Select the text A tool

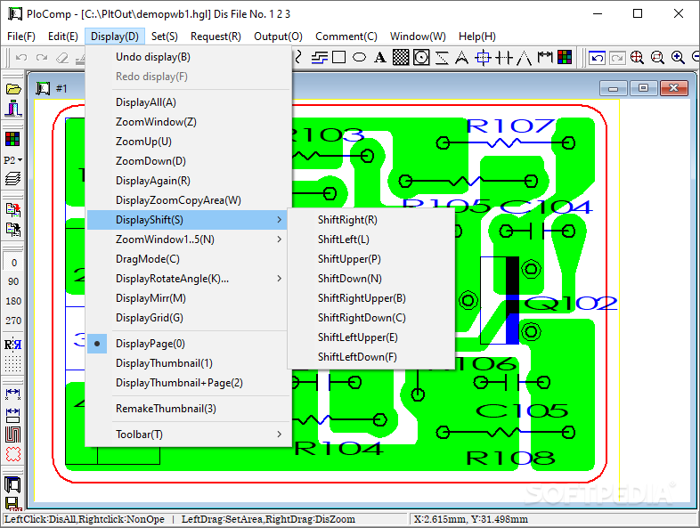pyautogui.click(x=380, y=57)
